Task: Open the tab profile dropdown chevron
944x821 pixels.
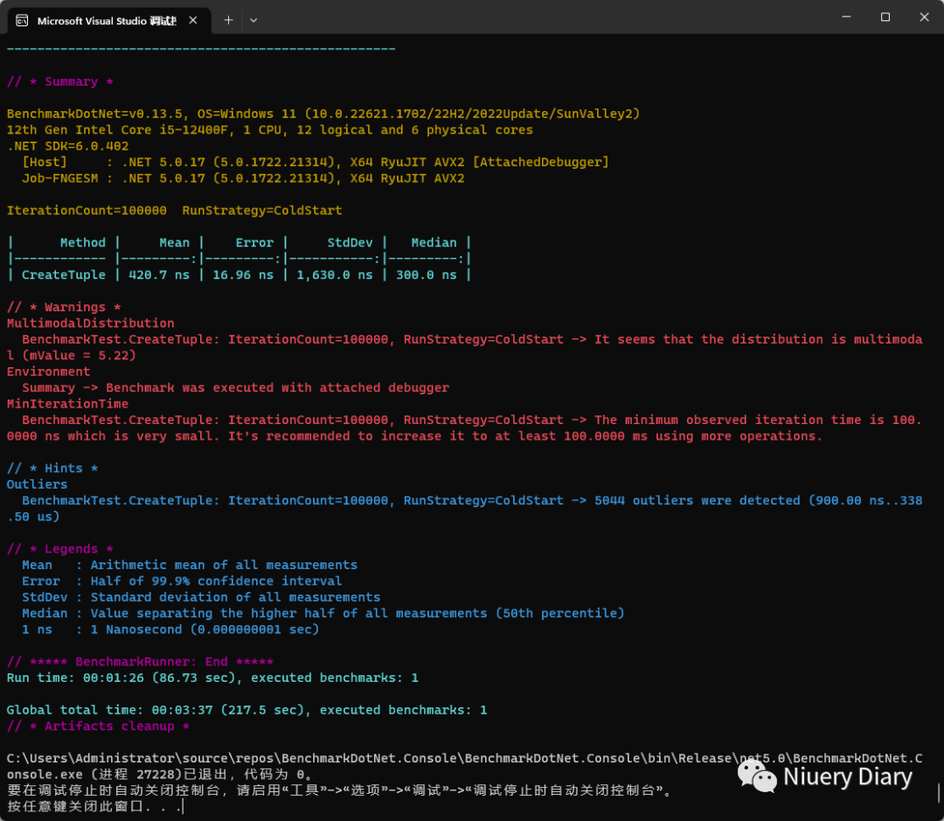Action: (253, 20)
